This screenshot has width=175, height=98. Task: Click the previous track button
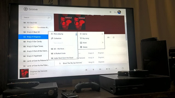86,70
